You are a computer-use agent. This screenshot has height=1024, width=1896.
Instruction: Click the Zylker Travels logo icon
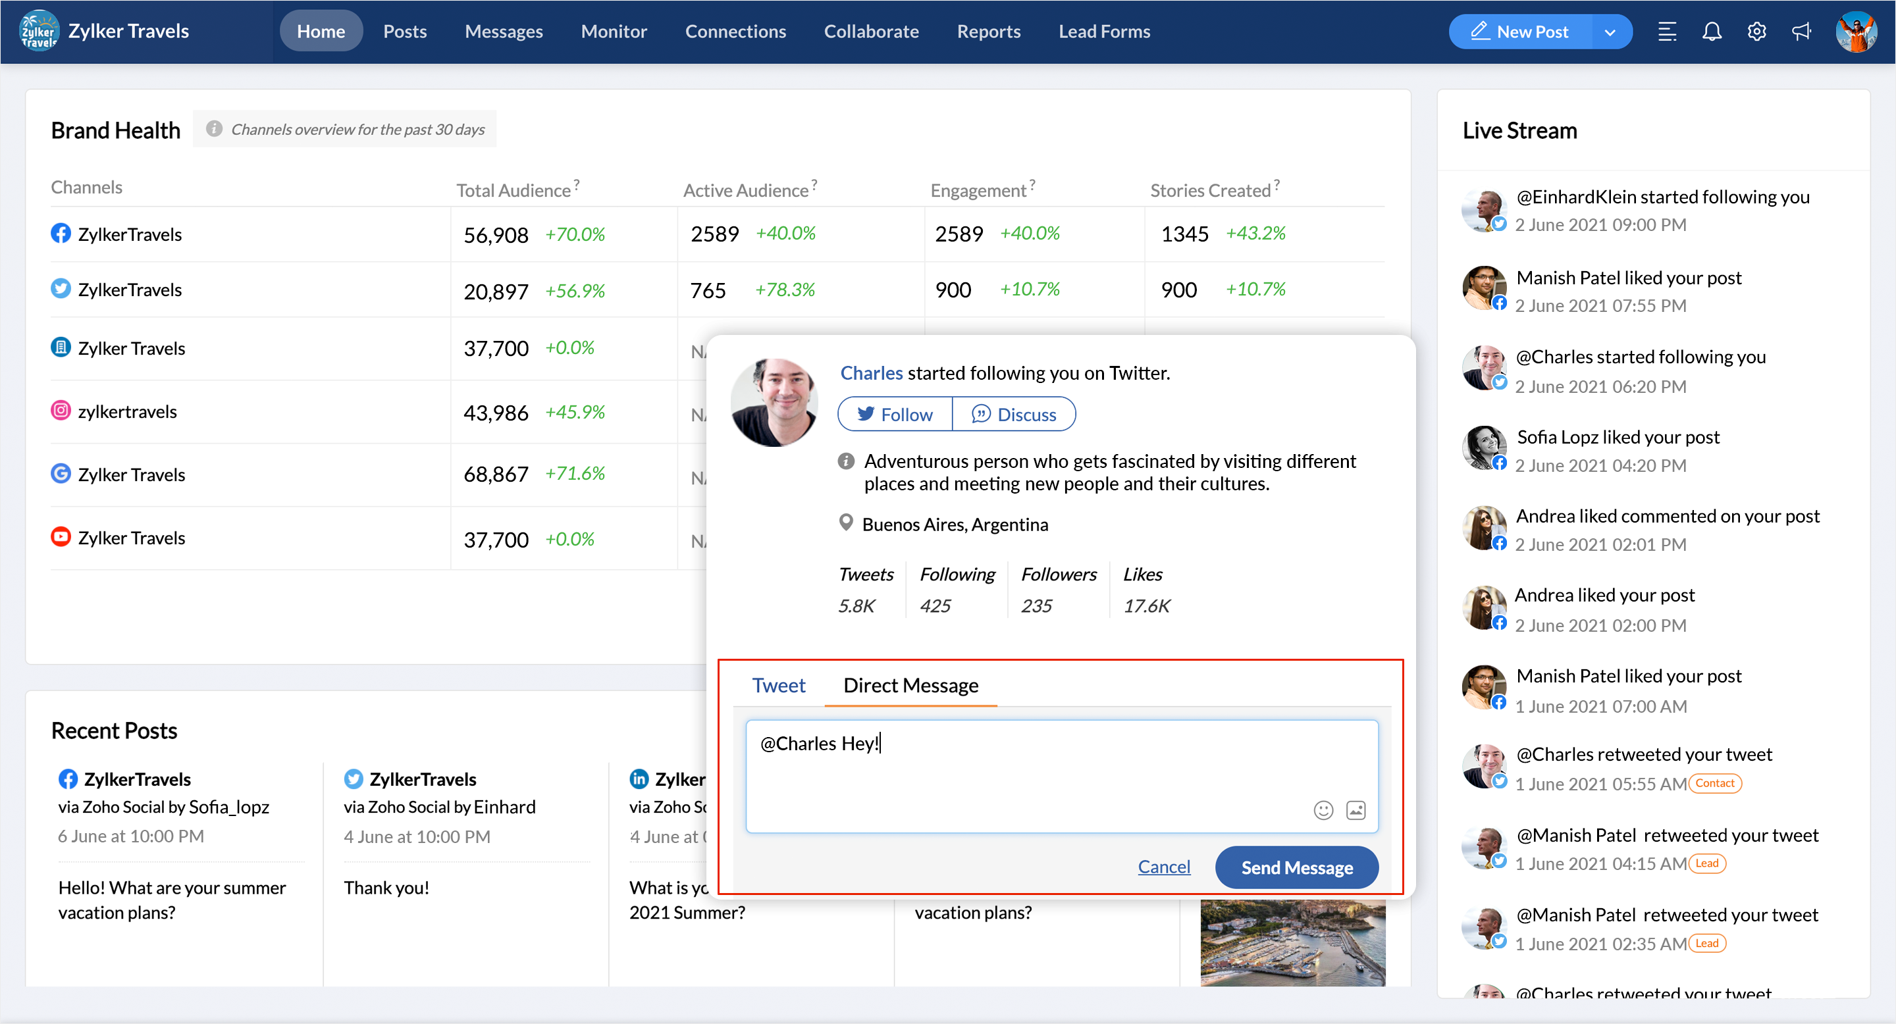click(x=38, y=31)
